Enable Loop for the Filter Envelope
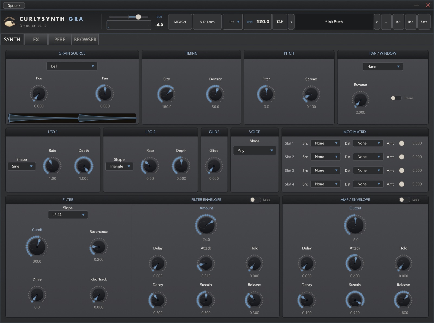Viewport: 434px width, 323px height. 255,200
